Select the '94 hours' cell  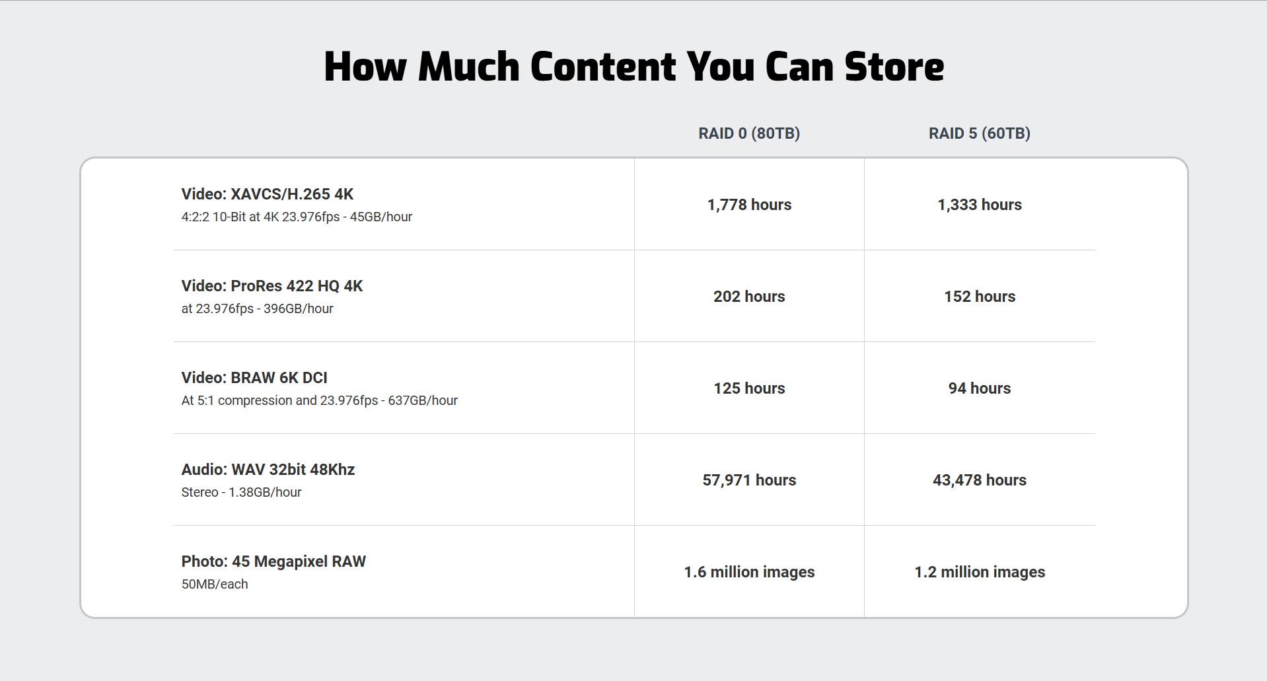pyautogui.click(x=979, y=388)
